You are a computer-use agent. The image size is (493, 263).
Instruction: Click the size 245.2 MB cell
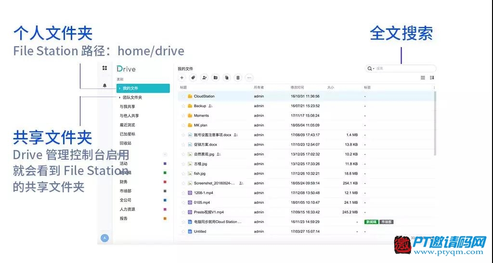350,212
